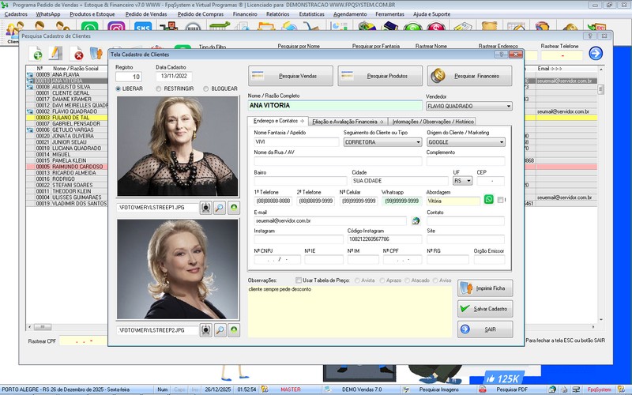Open WhatsApp via the green WhatsApp icon
Screen dimensions: 632x395
488,201
